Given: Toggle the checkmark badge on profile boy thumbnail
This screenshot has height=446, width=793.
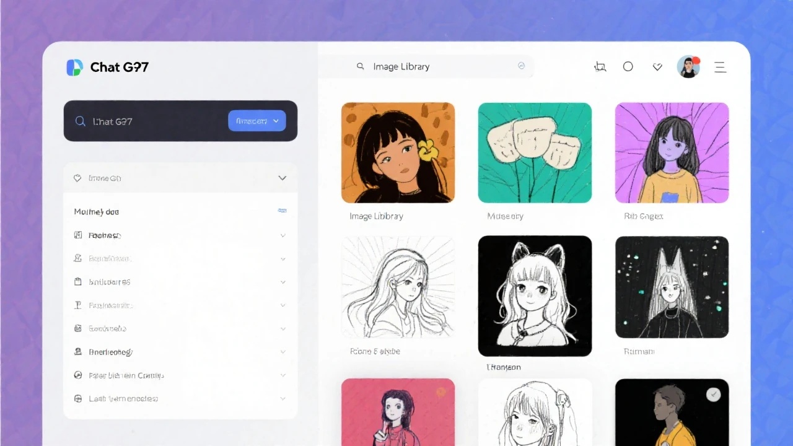Looking at the screenshot, I should [x=714, y=395].
